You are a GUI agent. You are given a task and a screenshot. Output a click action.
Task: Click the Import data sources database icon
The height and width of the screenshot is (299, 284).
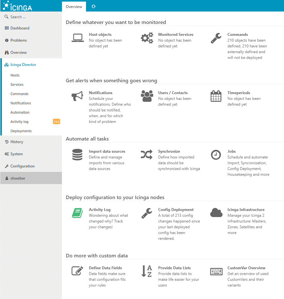pos(77,154)
